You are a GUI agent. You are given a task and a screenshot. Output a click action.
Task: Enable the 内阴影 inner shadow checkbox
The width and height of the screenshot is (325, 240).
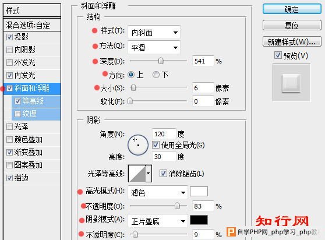pyautogui.click(x=9, y=50)
